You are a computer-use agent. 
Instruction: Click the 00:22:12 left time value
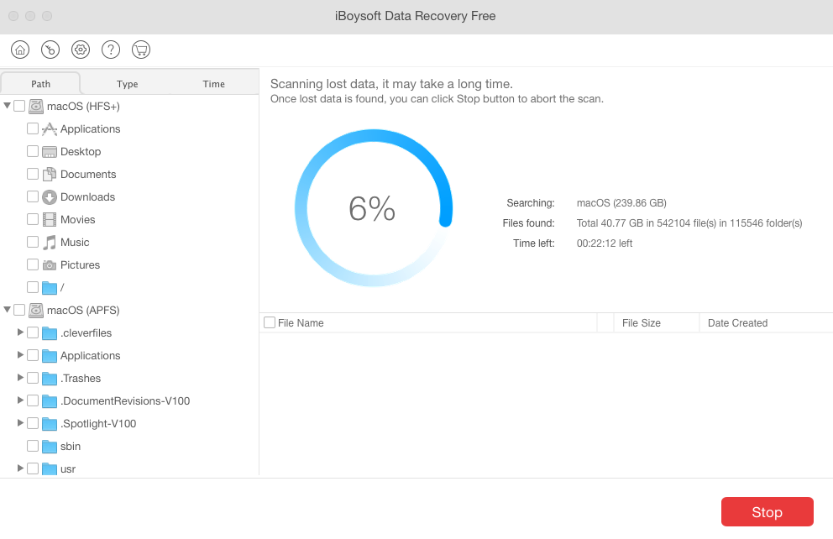(x=605, y=243)
